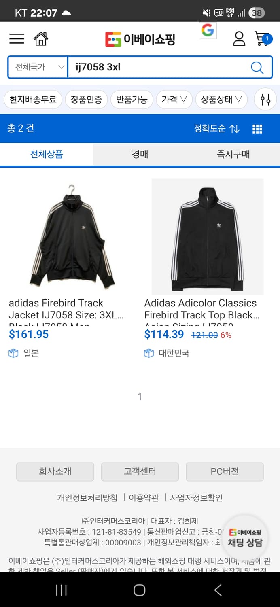This screenshot has height=607, width=280.
Task: Expand the 상품상태 condition dropdown
Action: pyautogui.click(x=221, y=99)
